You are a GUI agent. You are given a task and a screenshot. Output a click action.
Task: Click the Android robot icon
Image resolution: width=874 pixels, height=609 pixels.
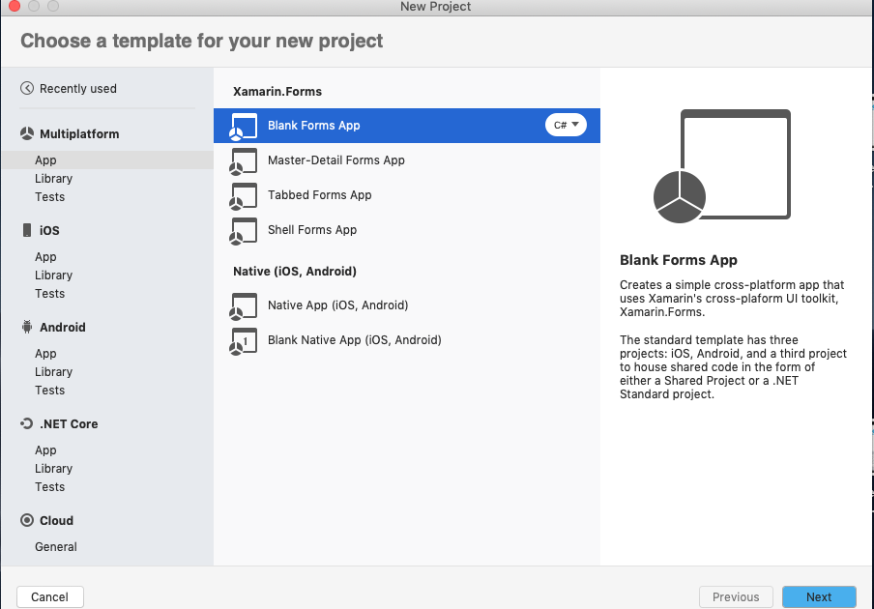26,327
